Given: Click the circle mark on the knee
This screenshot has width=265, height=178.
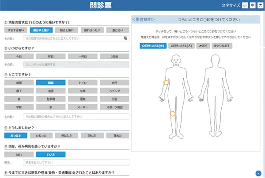Looking at the screenshot, I should pos(173,114).
